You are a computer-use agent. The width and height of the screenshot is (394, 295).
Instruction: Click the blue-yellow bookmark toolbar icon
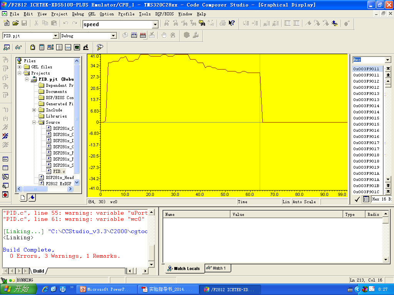[x=334, y=23]
